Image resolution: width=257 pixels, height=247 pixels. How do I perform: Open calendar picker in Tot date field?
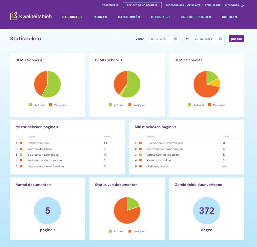pyautogui.click(x=220, y=39)
